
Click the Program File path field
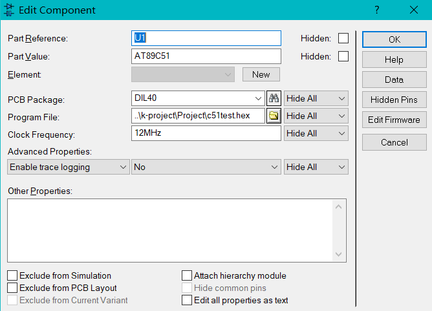(198, 116)
